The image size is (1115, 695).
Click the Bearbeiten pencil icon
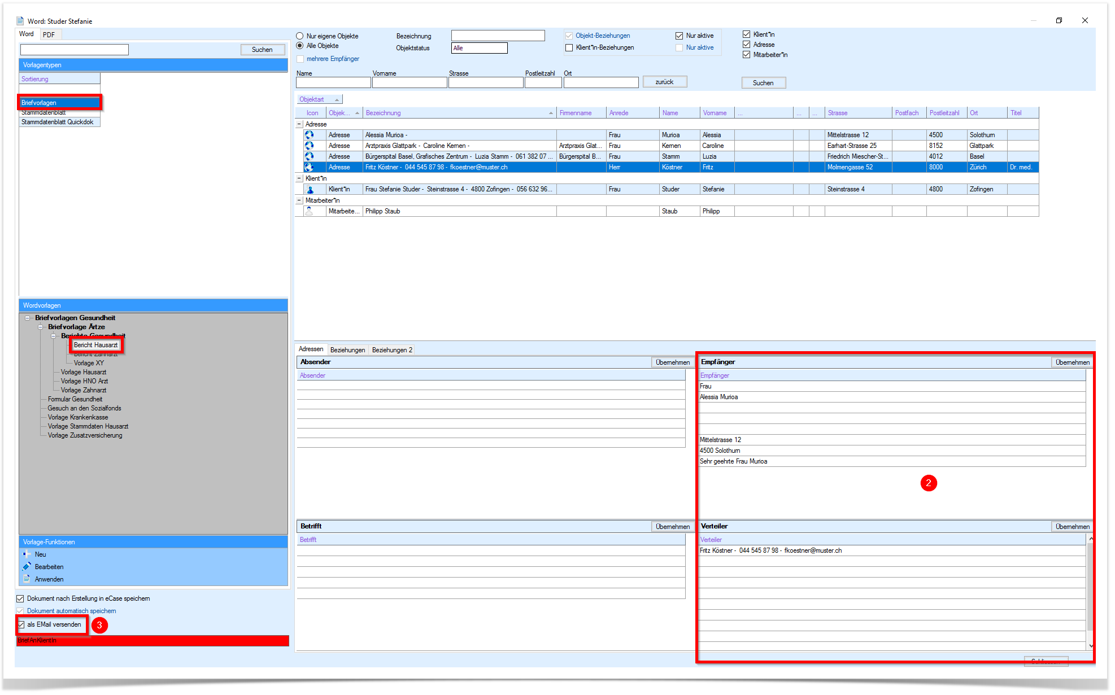point(27,567)
